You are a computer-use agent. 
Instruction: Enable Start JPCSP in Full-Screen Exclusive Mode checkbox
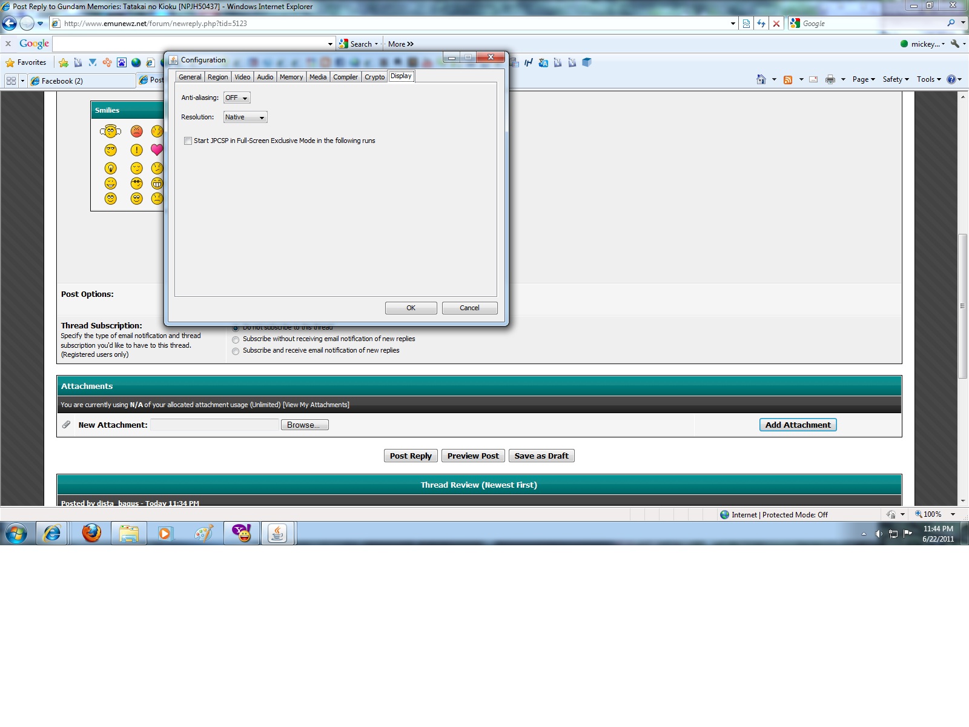[188, 141]
